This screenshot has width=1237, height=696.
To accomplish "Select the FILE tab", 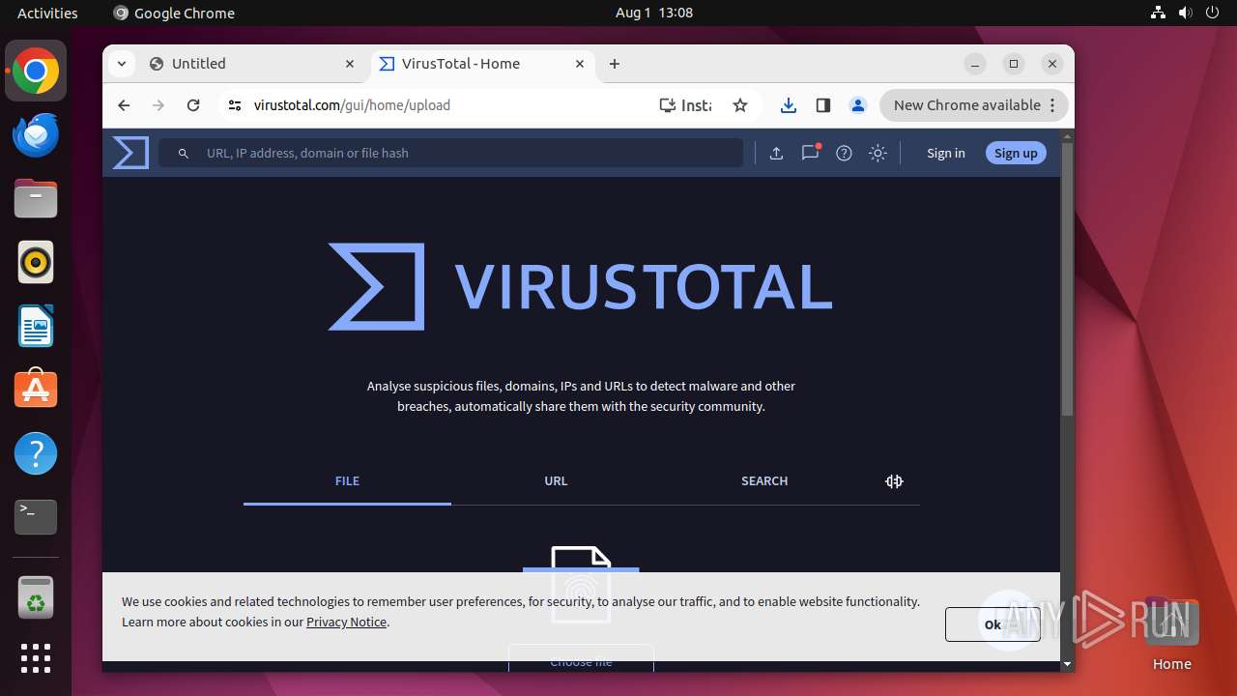I will (347, 480).
